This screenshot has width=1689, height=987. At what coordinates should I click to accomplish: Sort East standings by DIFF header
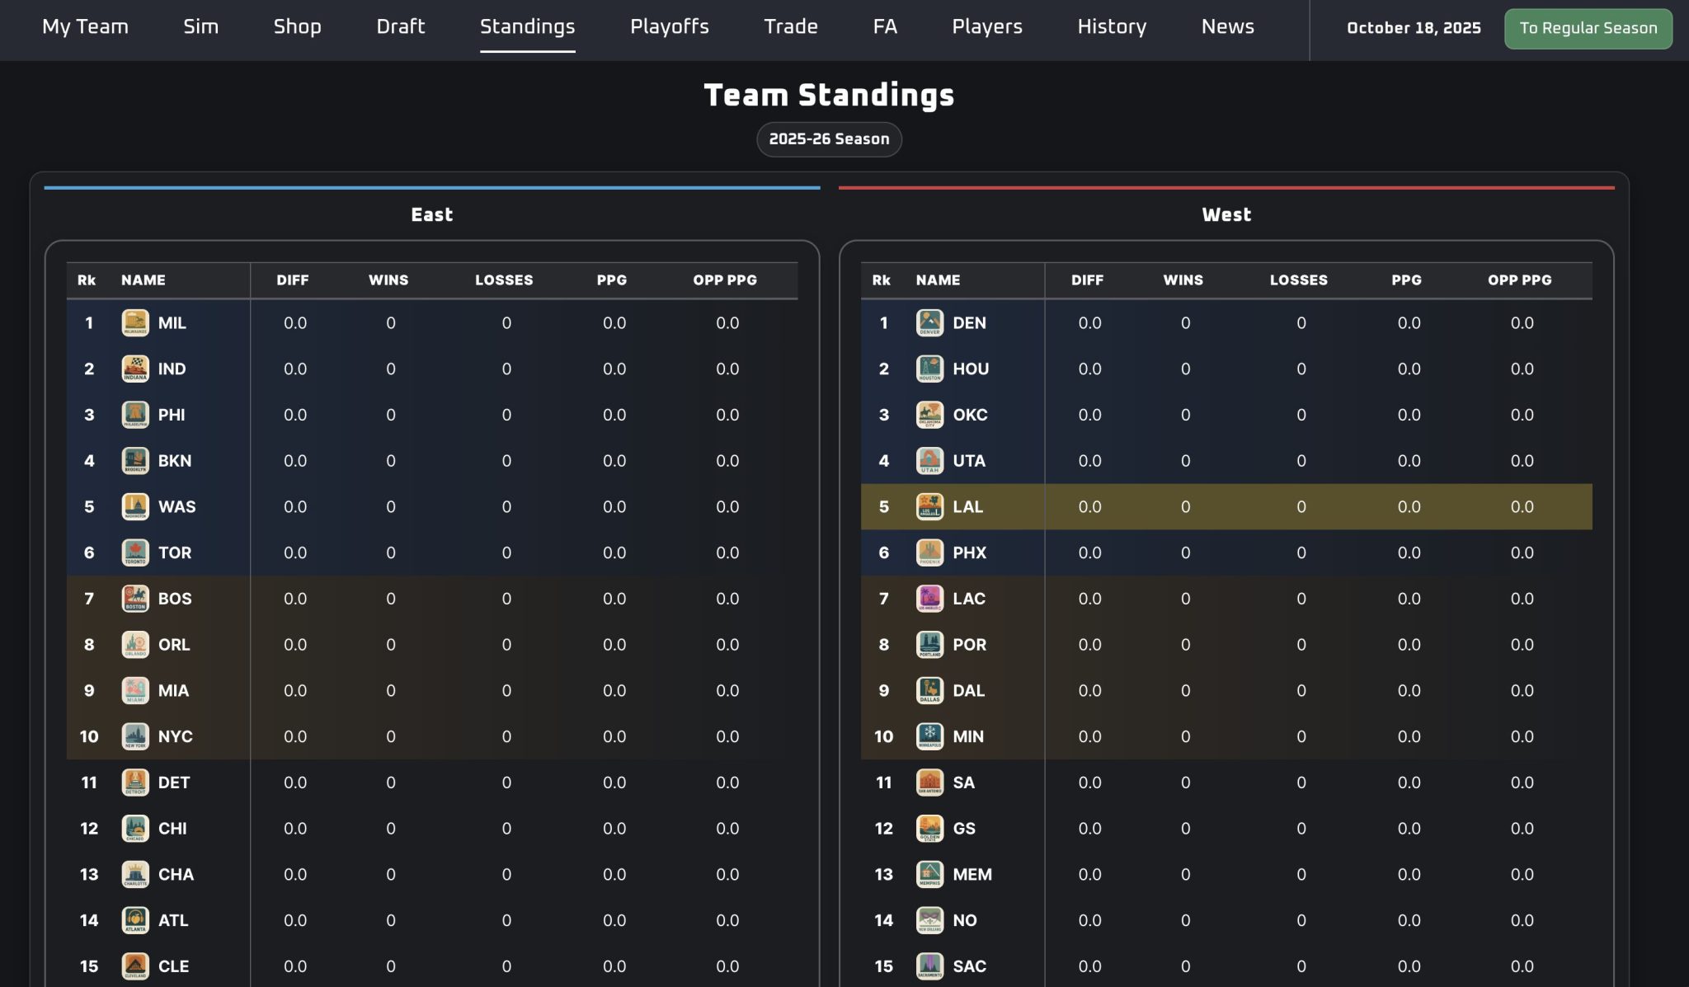293,280
